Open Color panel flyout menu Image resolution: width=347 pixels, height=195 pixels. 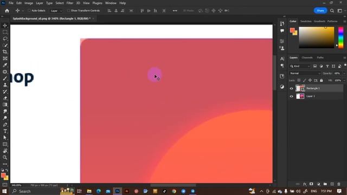click(345, 21)
